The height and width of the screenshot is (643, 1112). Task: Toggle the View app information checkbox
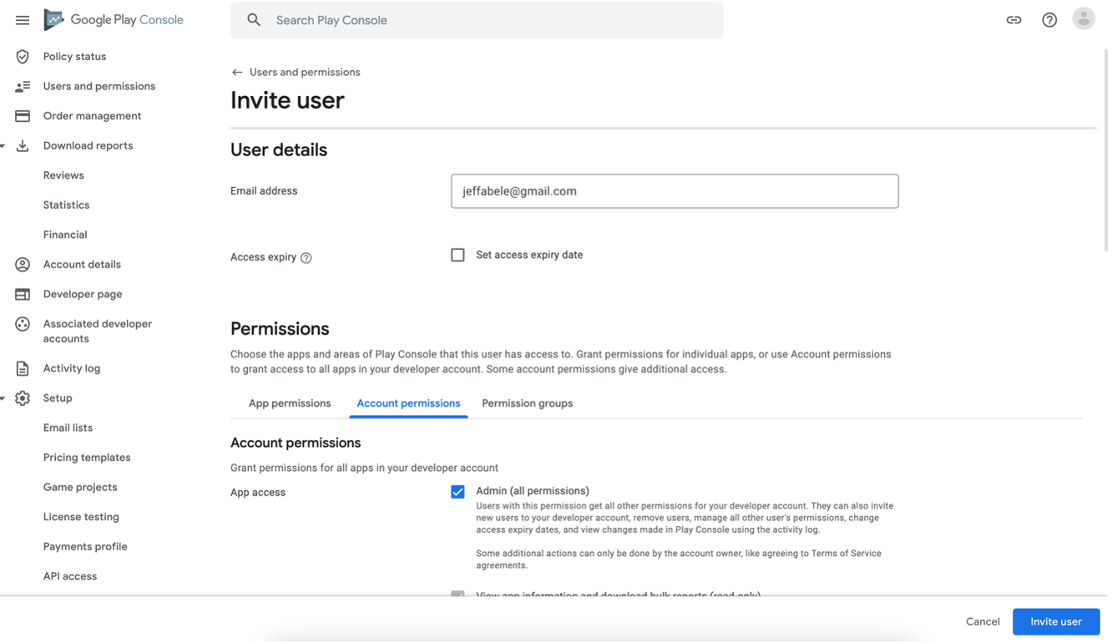tap(457, 595)
